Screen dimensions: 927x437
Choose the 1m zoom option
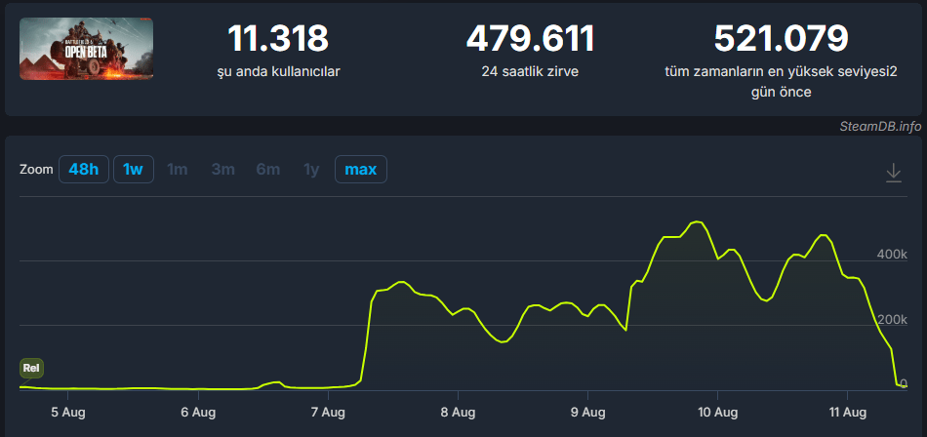(178, 170)
